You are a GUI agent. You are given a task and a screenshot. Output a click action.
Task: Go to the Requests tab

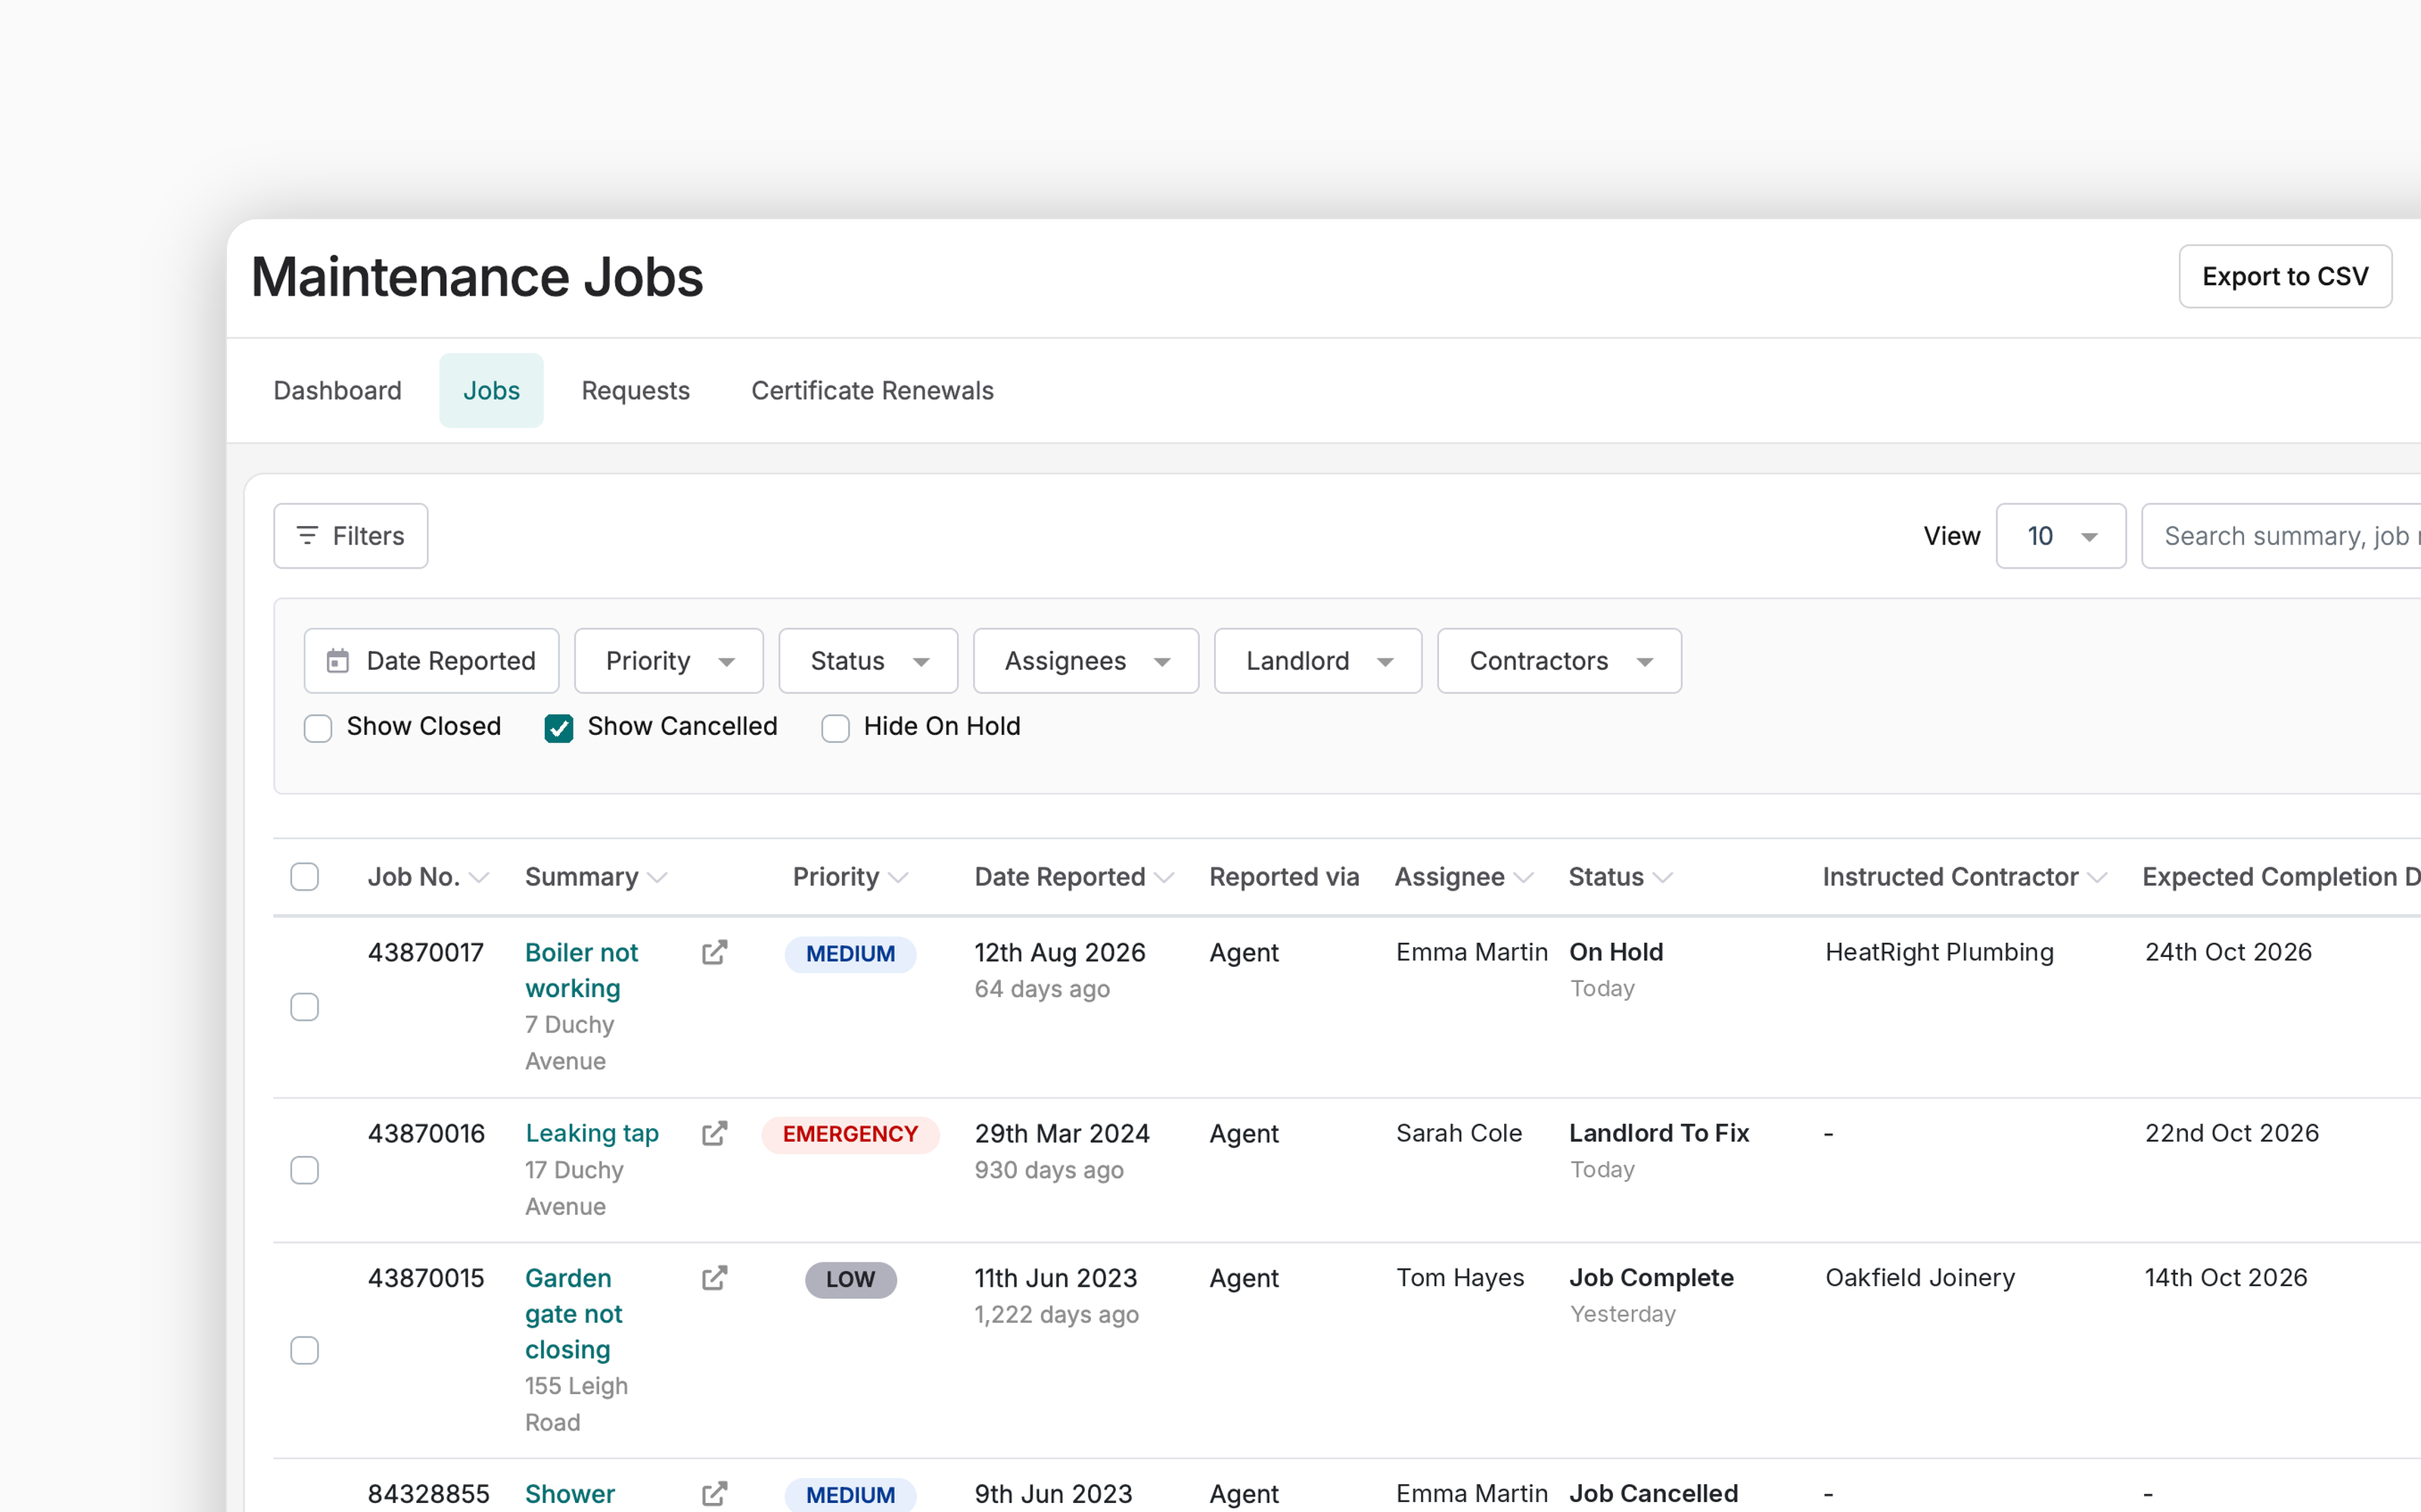636,391
